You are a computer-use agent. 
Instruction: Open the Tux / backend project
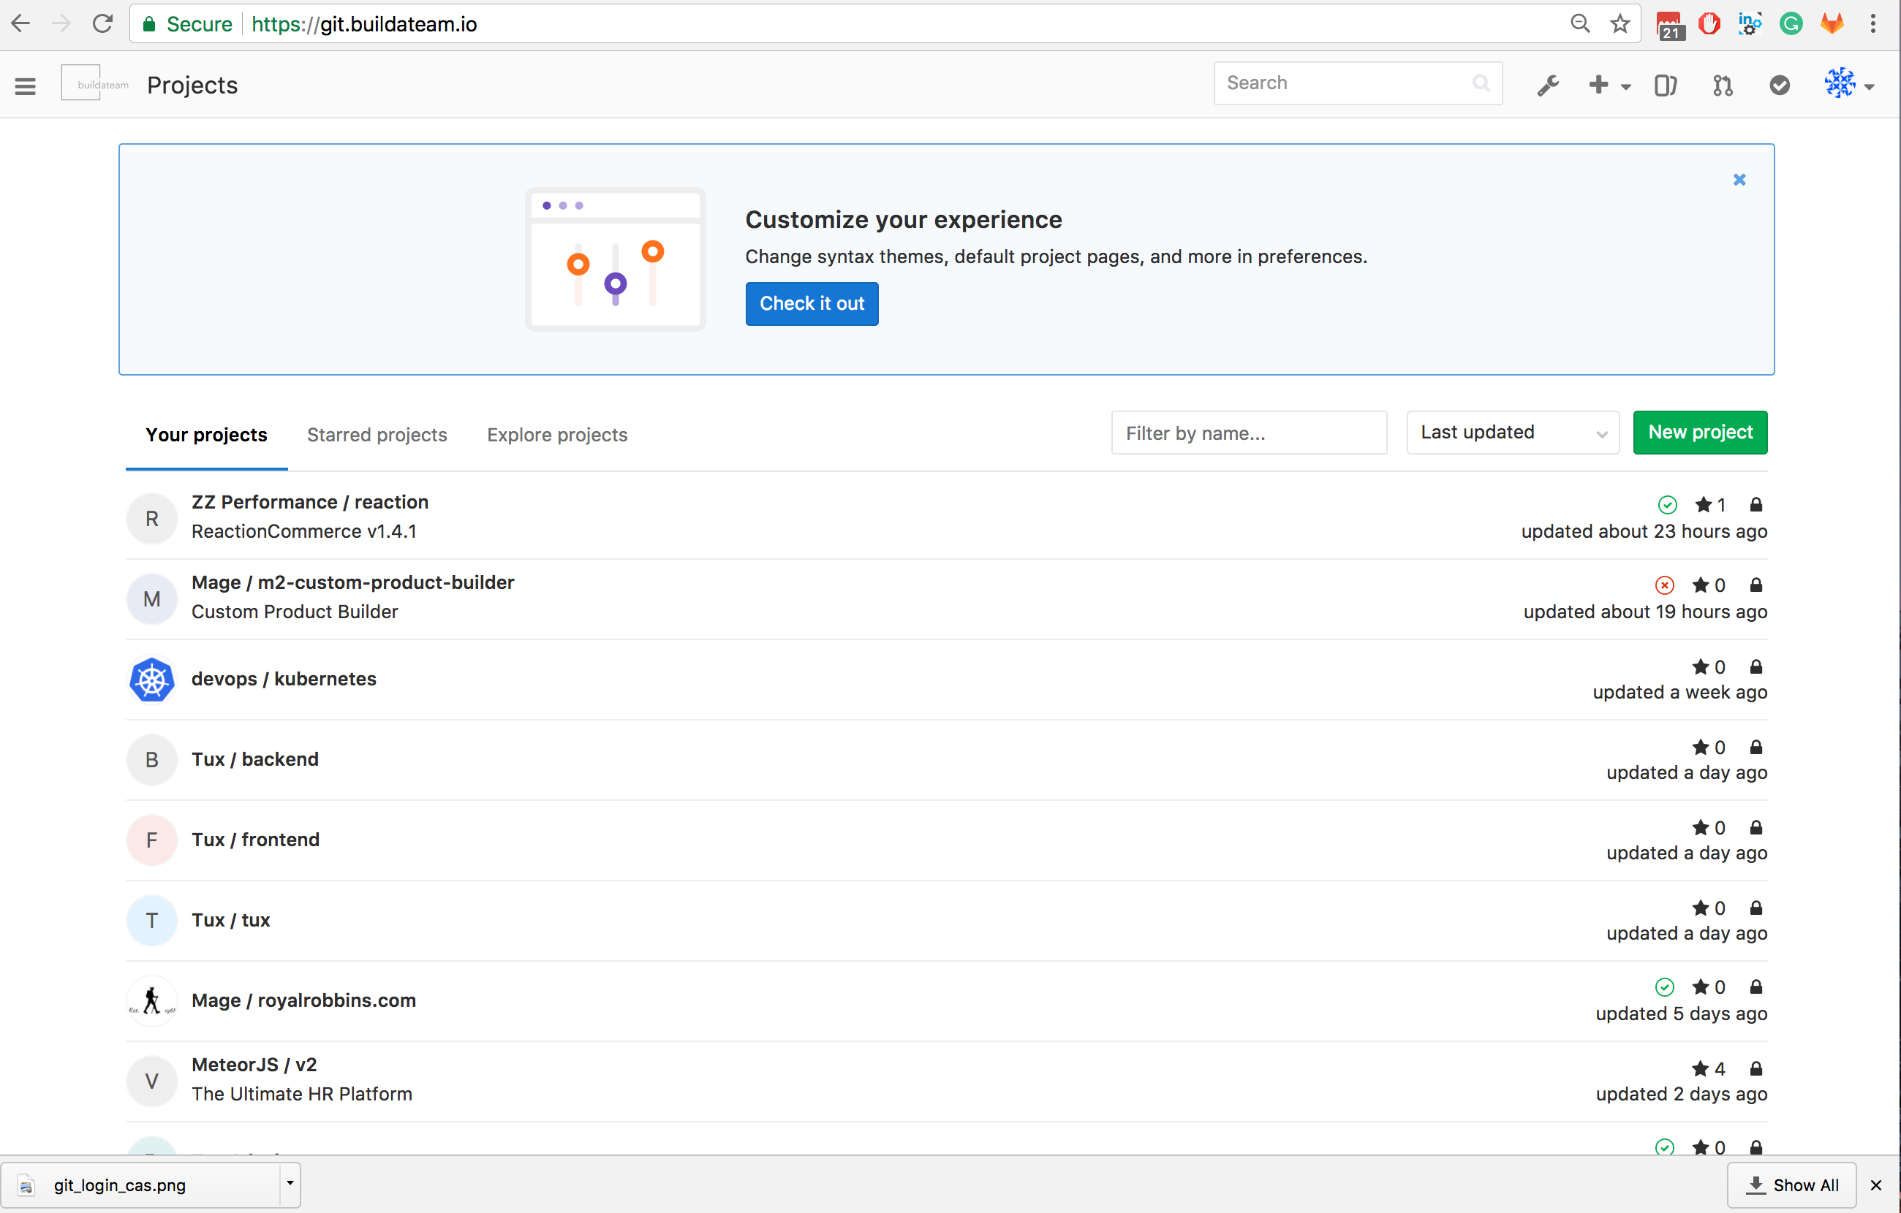[x=256, y=760]
